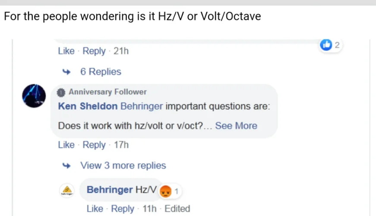Click the 17h timestamp

point(121,145)
